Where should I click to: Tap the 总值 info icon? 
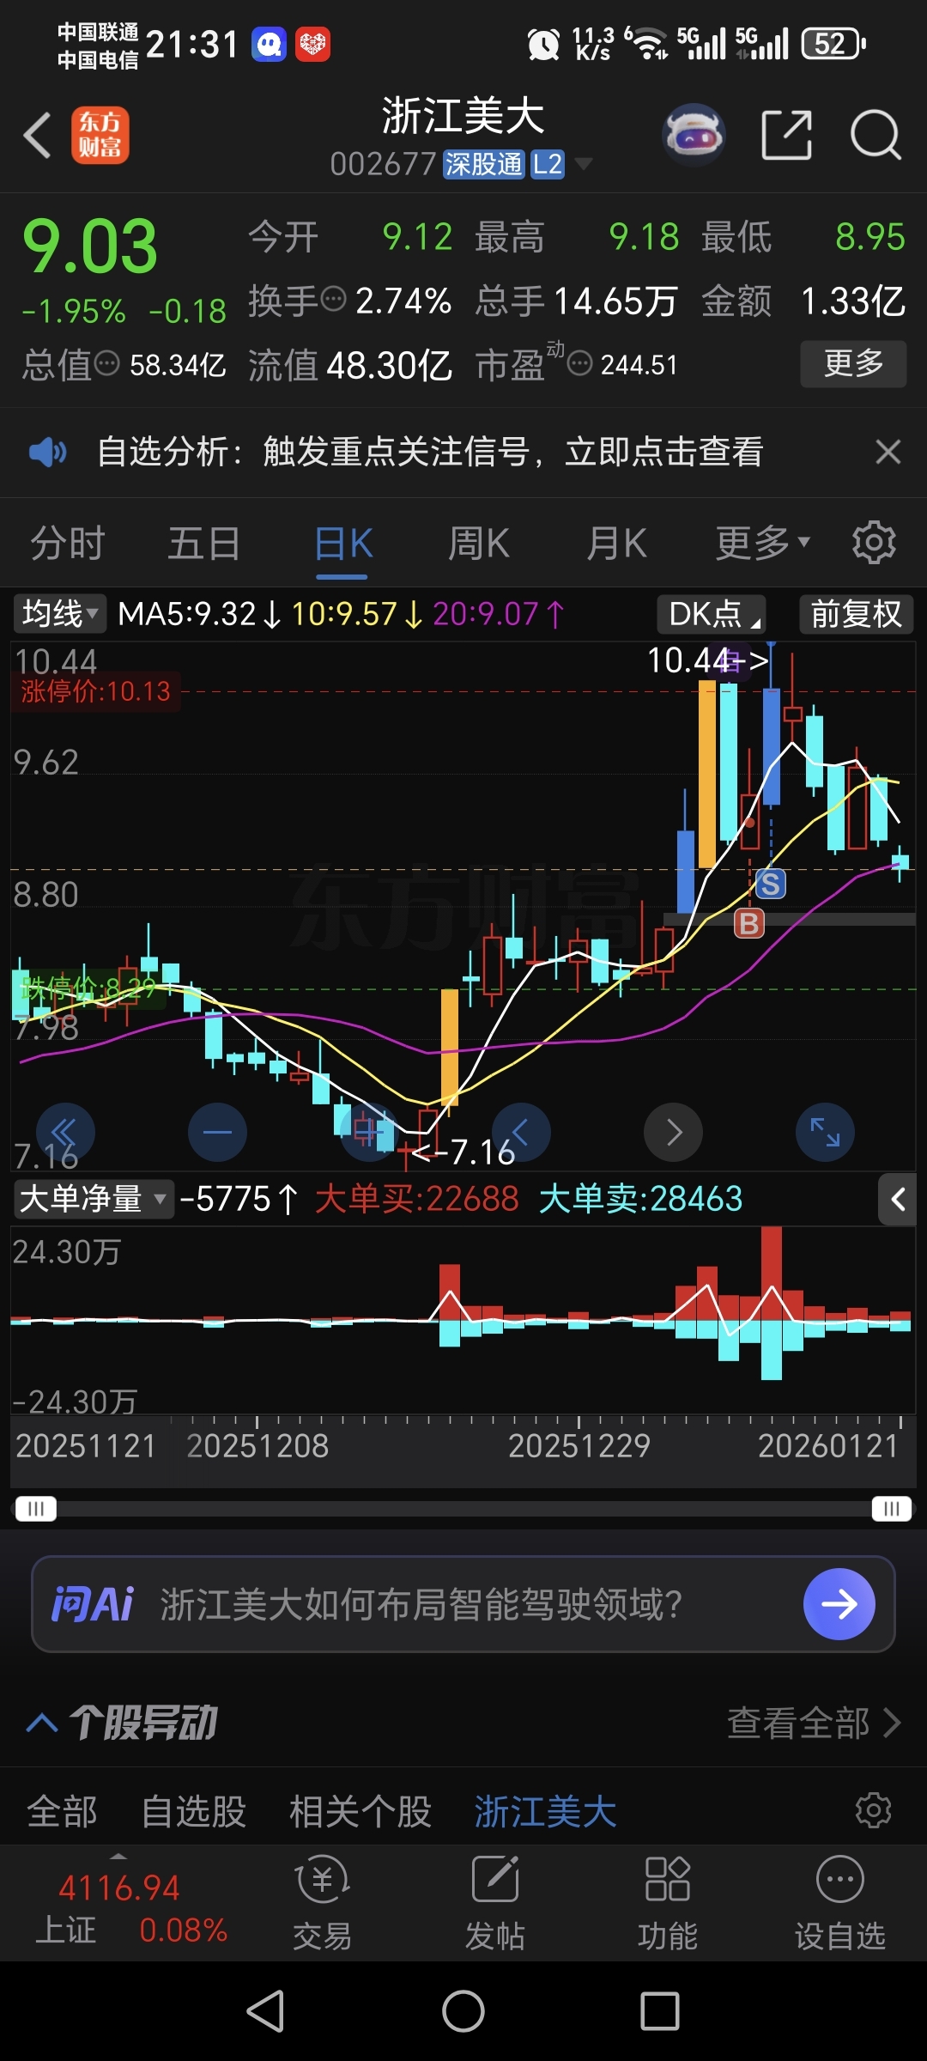point(106,363)
